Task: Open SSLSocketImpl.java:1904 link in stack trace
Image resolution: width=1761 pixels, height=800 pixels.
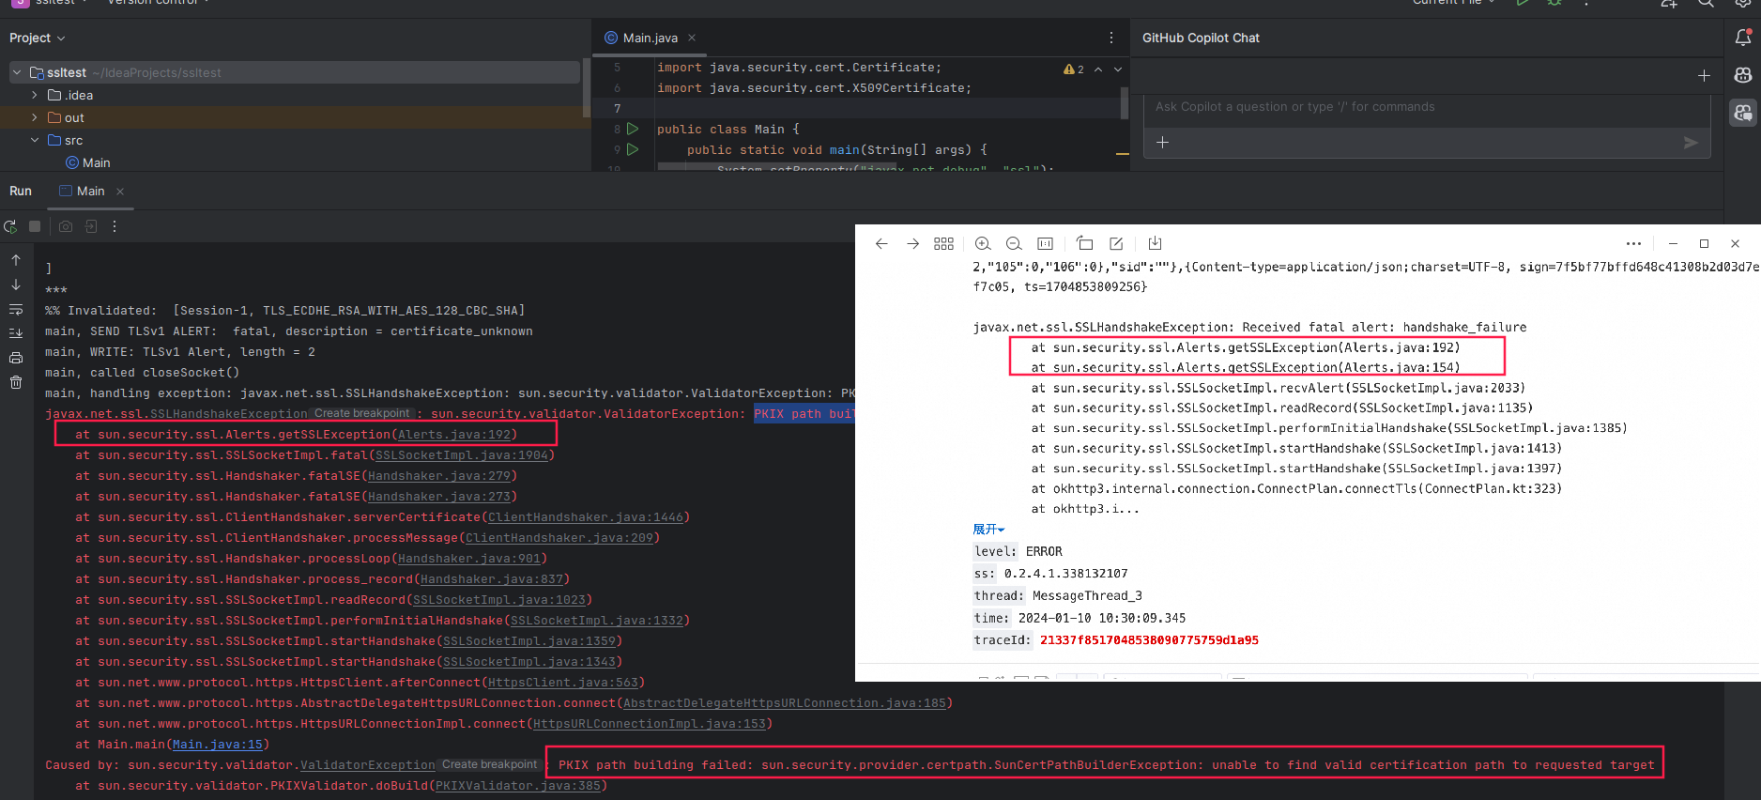Action: tap(462, 455)
